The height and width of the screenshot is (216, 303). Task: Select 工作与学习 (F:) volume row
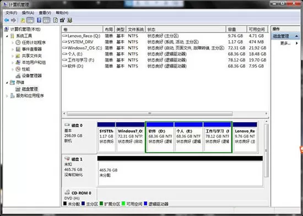click(x=165, y=60)
